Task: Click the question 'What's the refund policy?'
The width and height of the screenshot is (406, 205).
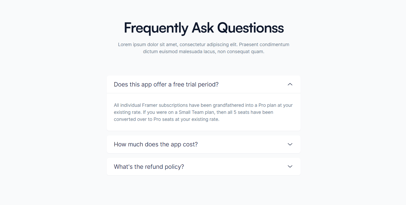Action: pyautogui.click(x=149, y=166)
